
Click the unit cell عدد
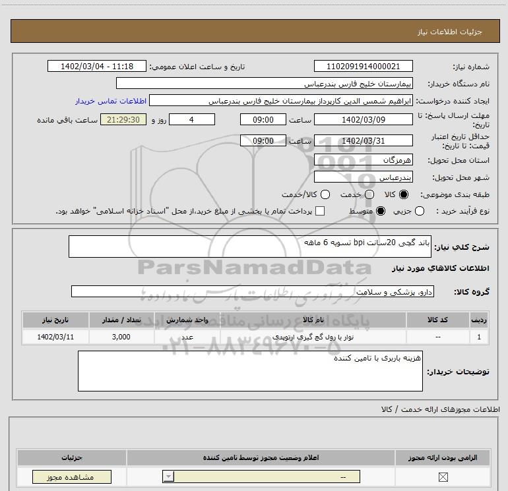(x=187, y=337)
